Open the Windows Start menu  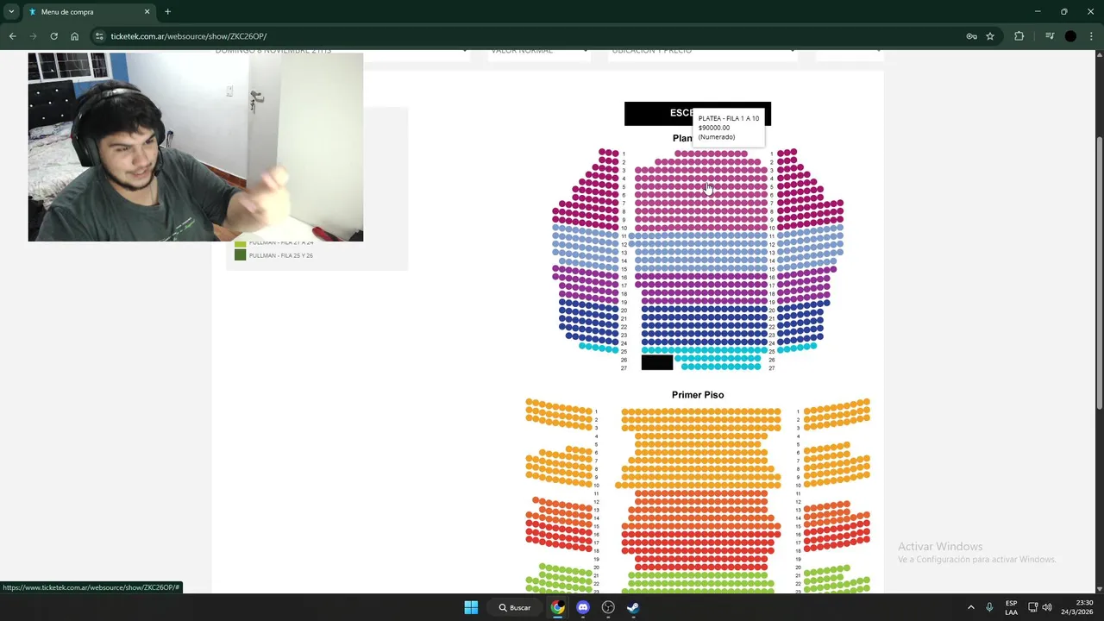471,607
